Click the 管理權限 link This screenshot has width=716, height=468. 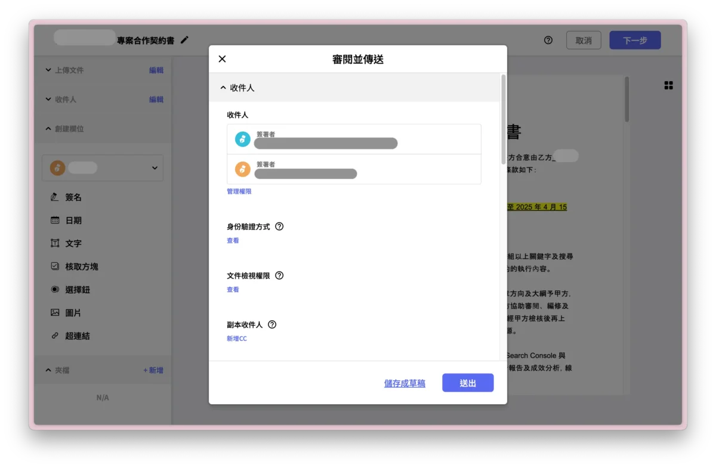point(239,191)
